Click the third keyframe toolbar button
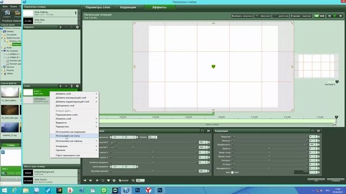This screenshot has width=346, height=194. pos(281,16)
